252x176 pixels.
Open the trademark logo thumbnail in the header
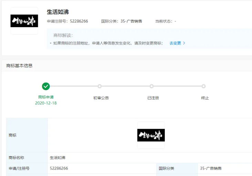pos(24,21)
